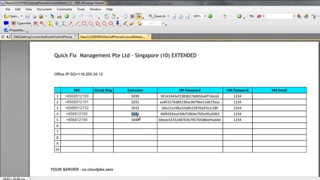Set Fit Page view icon

pyautogui.click(x=180, y=16)
